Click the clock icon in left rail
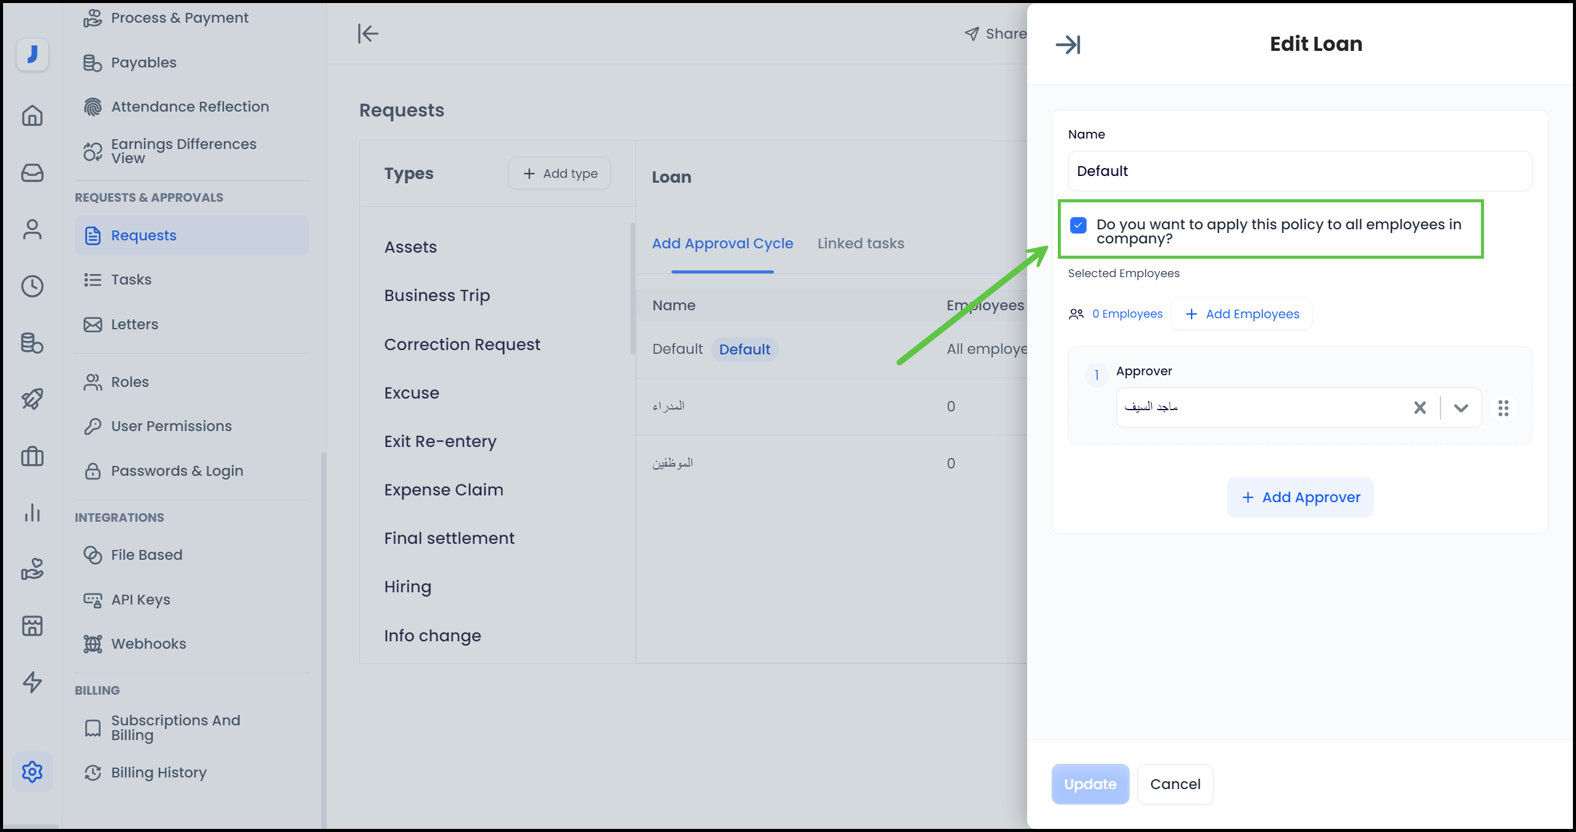Viewport: 1576px width, 832px height. (x=32, y=286)
